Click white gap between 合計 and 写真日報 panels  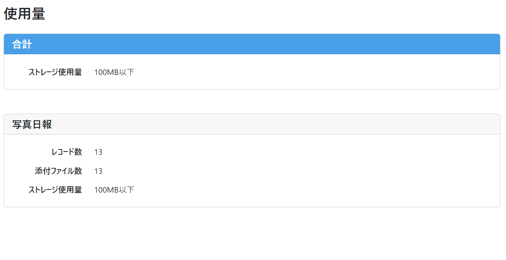click(x=252, y=102)
